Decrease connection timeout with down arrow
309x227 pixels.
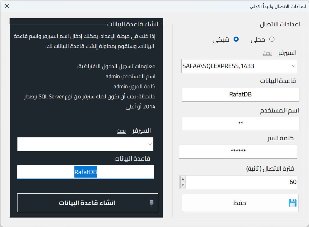click(x=183, y=185)
